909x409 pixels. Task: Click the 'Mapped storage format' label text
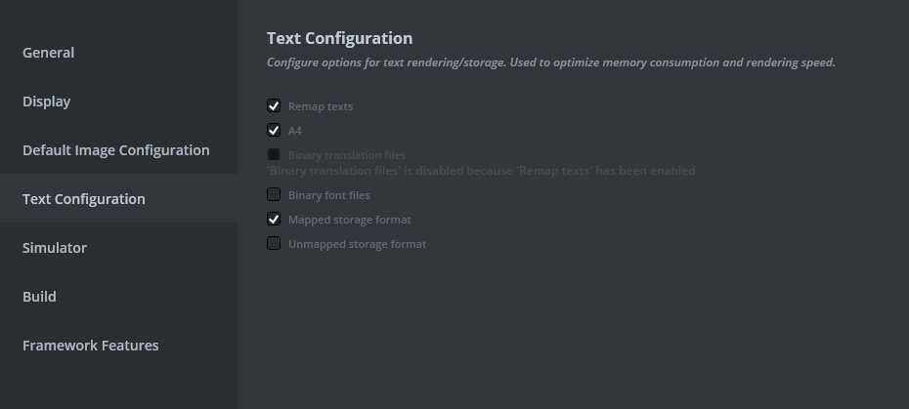(x=349, y=220)
